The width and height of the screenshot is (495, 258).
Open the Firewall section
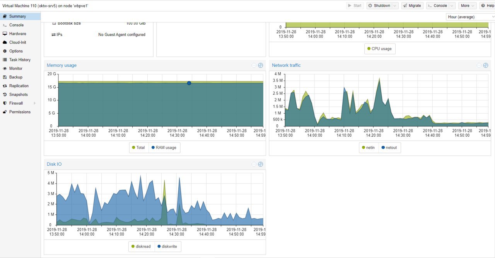(x=20, y=103)
